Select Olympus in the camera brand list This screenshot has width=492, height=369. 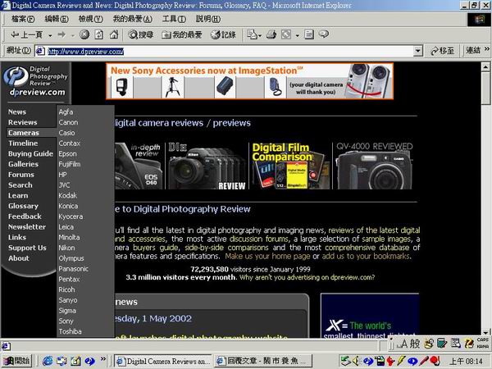(71, 258)
